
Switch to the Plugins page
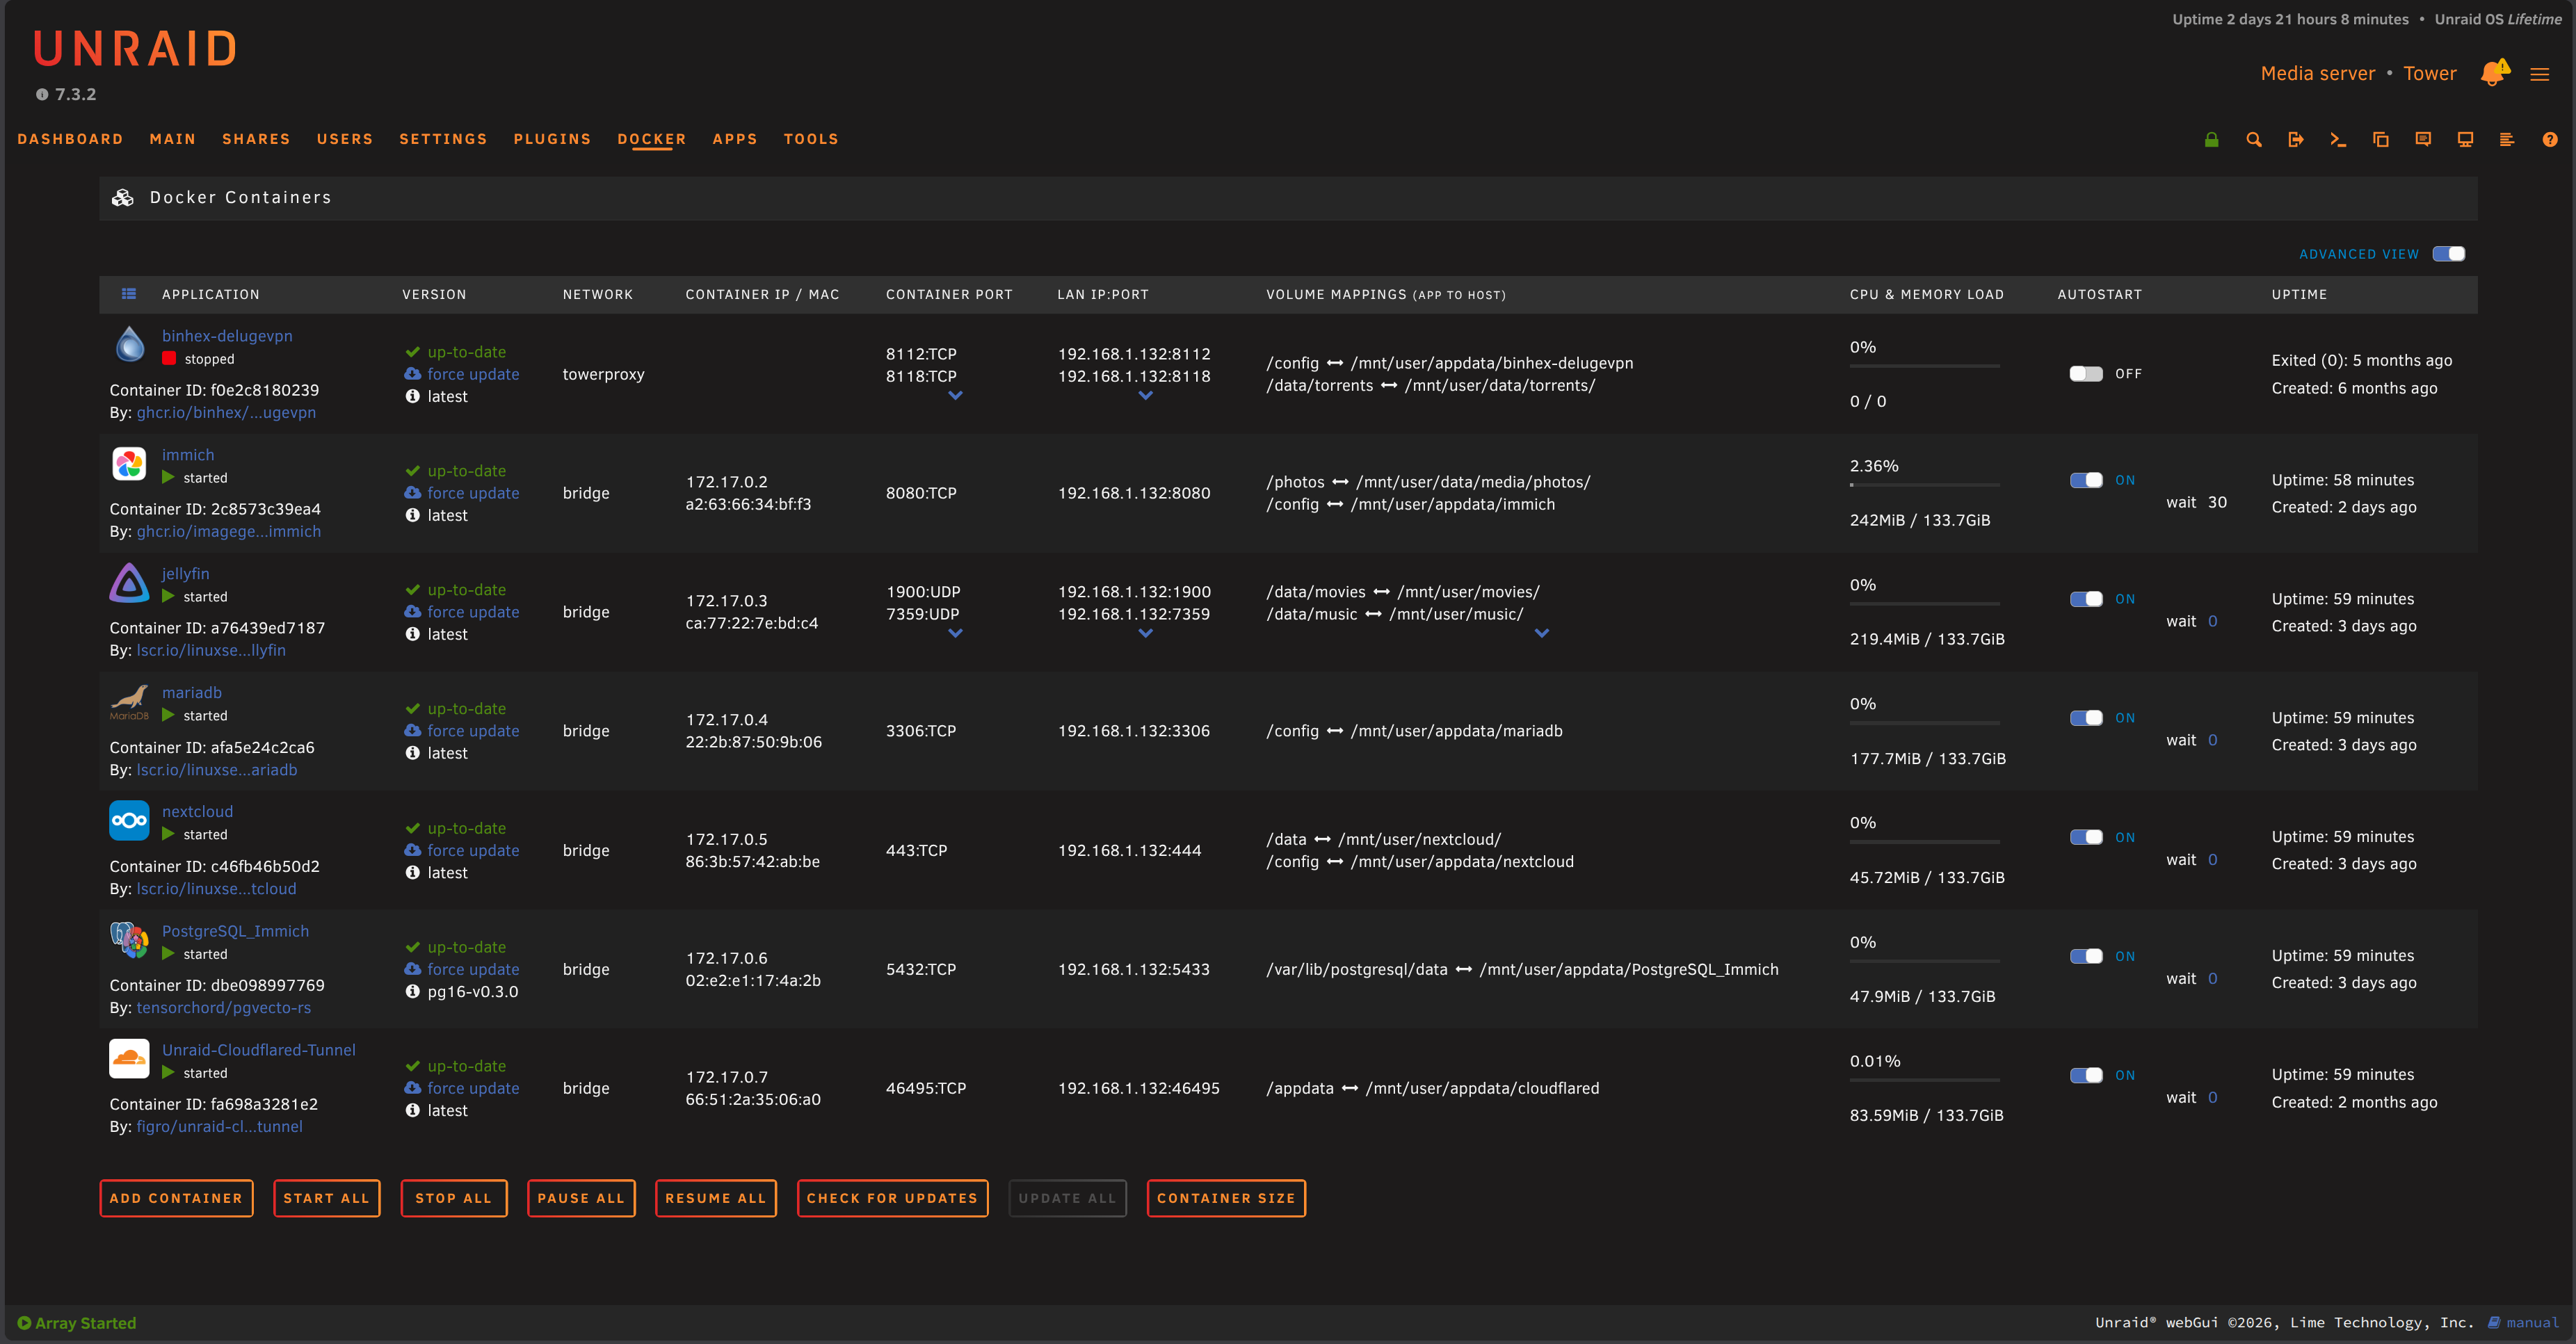tap(552, 140)
